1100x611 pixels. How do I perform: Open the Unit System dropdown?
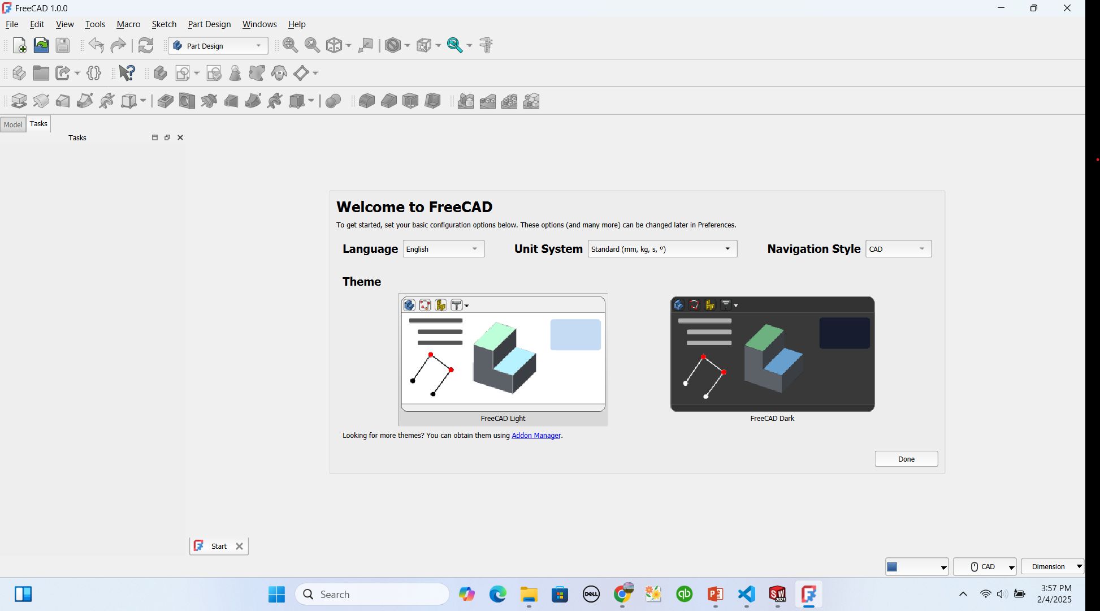tap(662, 249)
